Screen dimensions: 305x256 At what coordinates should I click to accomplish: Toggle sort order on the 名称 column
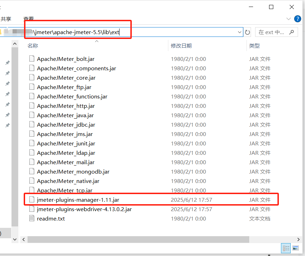click(x=33, y=46)
